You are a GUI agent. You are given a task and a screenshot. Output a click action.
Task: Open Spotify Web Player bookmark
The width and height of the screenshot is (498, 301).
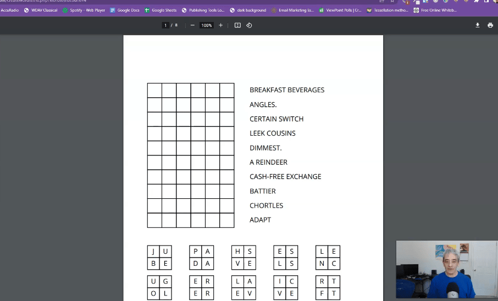[84, 10]
